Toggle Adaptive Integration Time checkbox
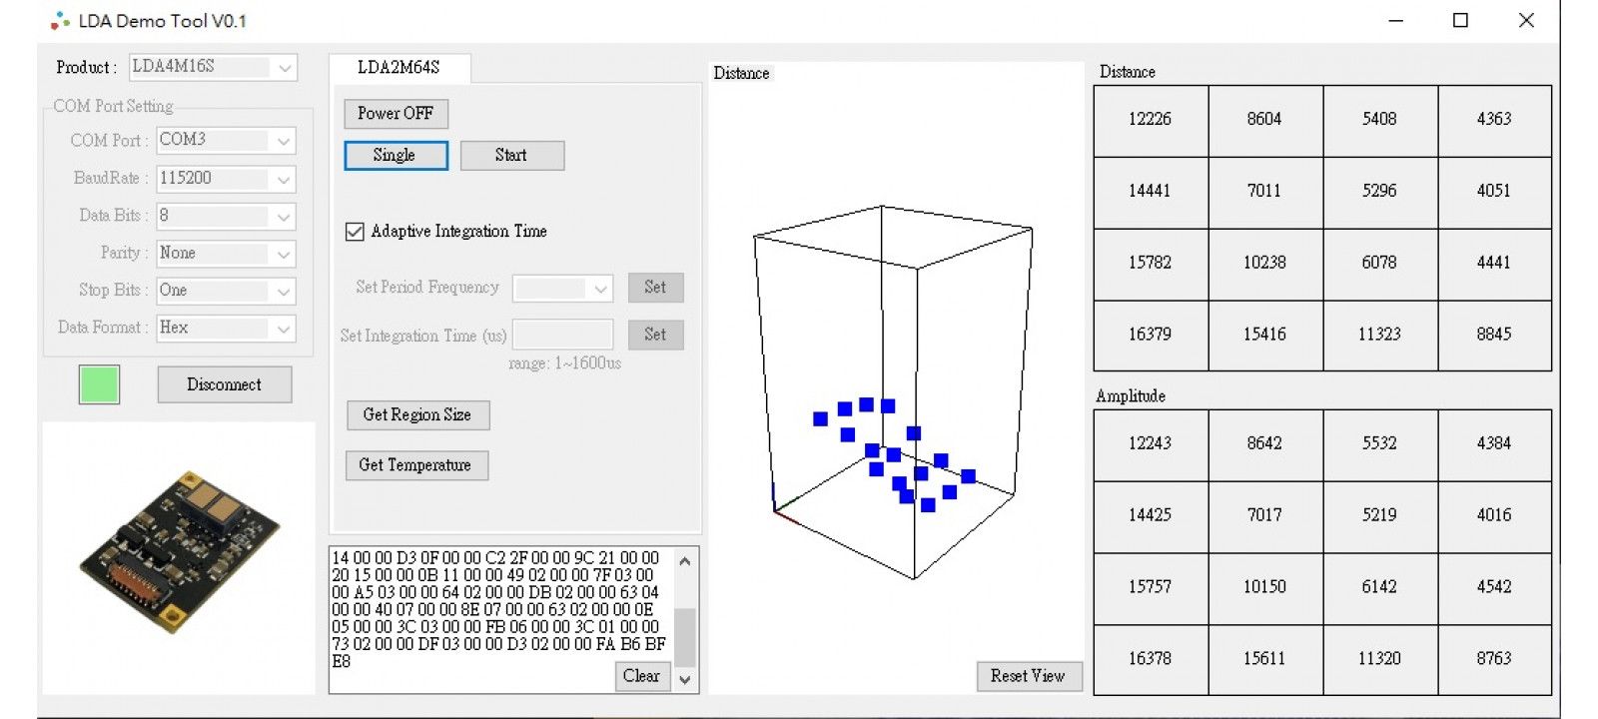 (355, 232)
